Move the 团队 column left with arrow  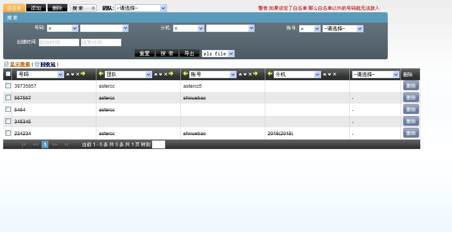tap(101, 74)
